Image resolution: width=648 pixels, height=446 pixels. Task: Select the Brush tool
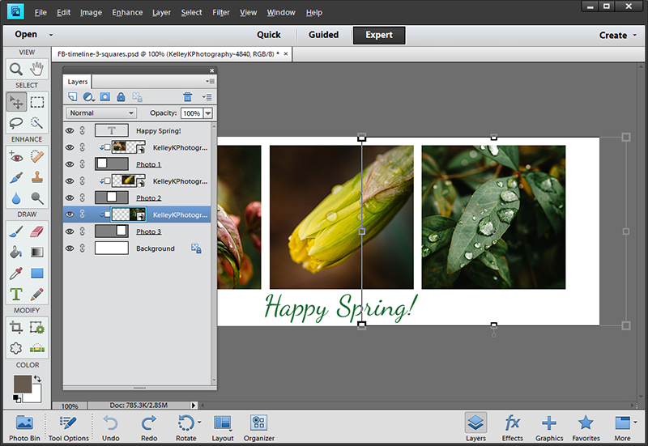coord(16,231)
